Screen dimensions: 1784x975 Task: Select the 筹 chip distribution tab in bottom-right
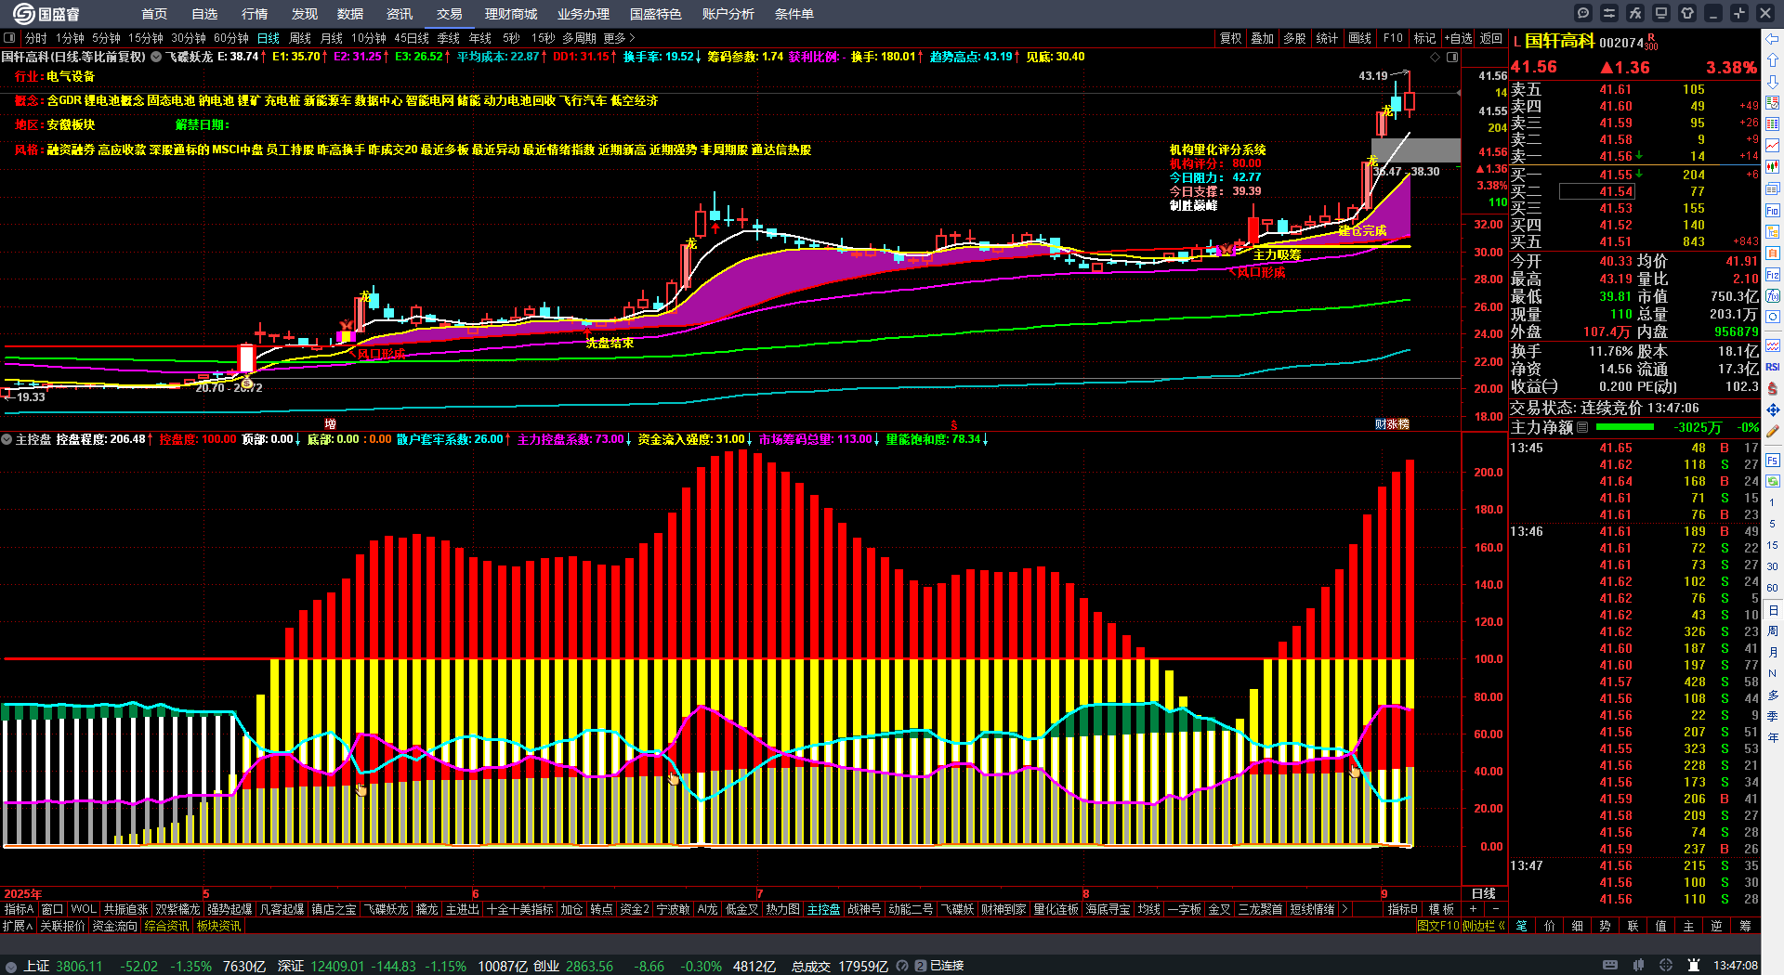[1745, 926]
